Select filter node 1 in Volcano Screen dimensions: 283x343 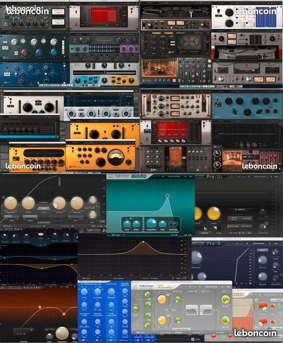pyautogui.click(x=40, y=307)
